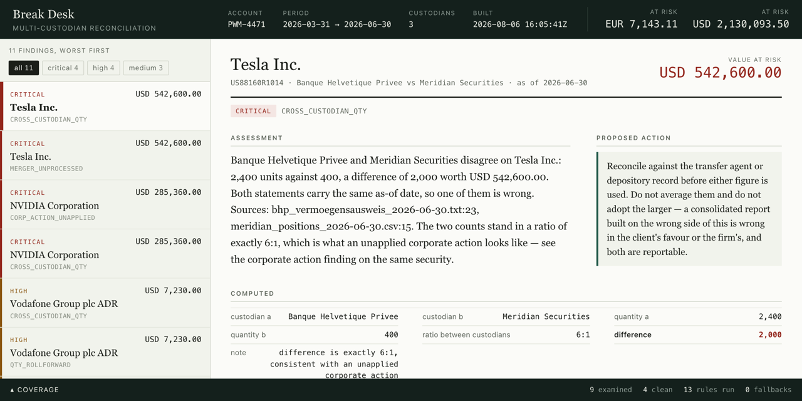Click account number PWM-4471
The height and width of the screenshot is (401, 802).
tap(246, 24)
